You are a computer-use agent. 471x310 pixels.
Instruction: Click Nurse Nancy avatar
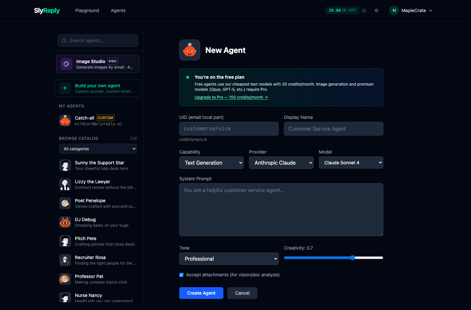point(65,297)
